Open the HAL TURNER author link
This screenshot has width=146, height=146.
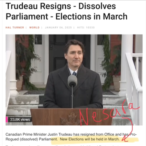tap(15, 28)
